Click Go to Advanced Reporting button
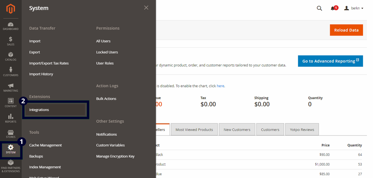 (330, 61)
